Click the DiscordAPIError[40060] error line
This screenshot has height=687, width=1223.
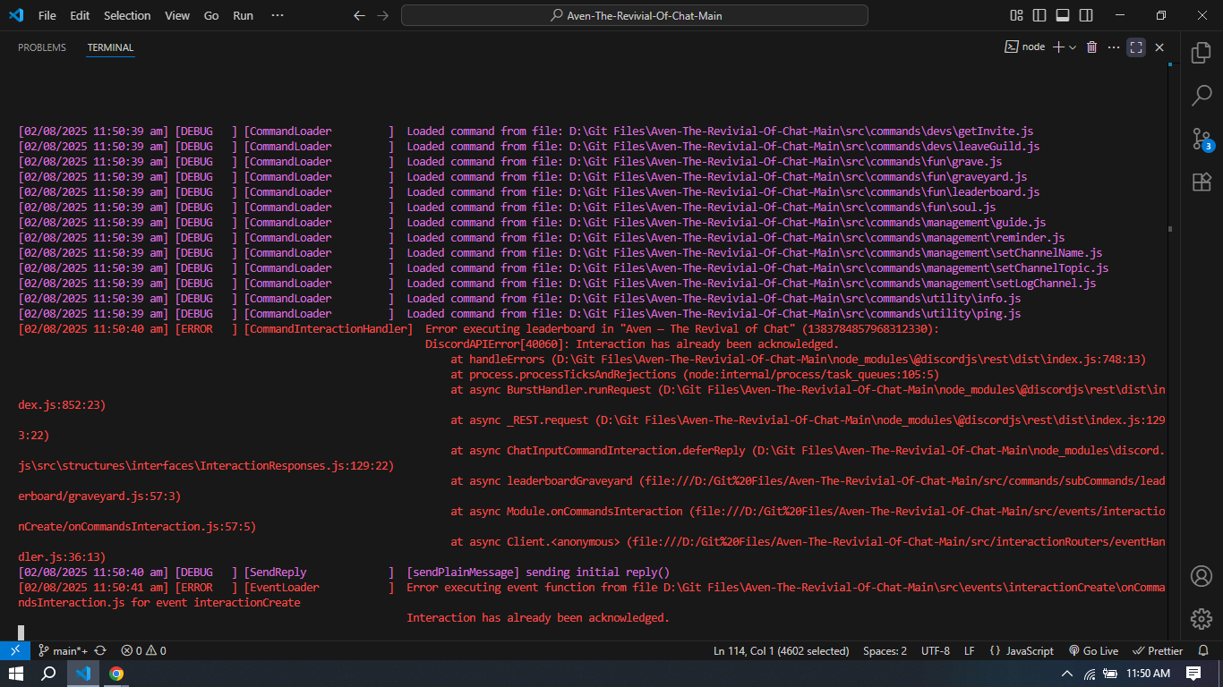(631, 343)
